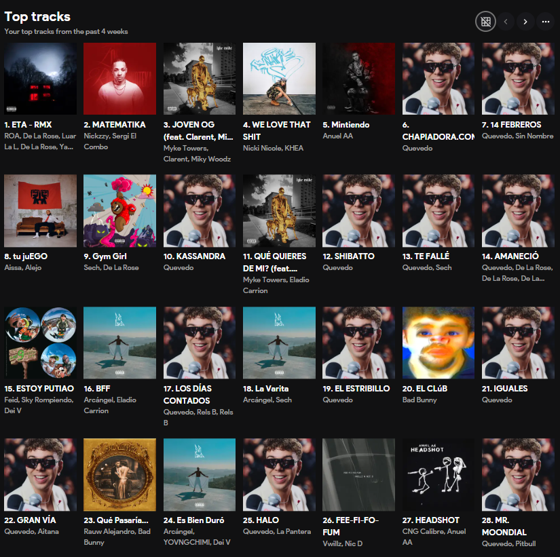Toggle the grid view icon button
Screen dimensions: 560x557
coord(485,22)
